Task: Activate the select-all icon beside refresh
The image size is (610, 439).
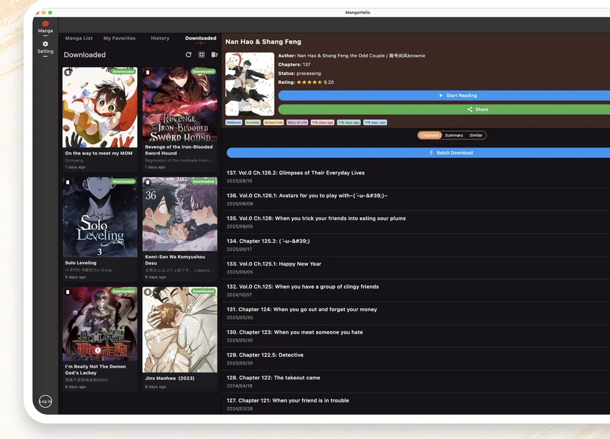Action: [201, 55]
